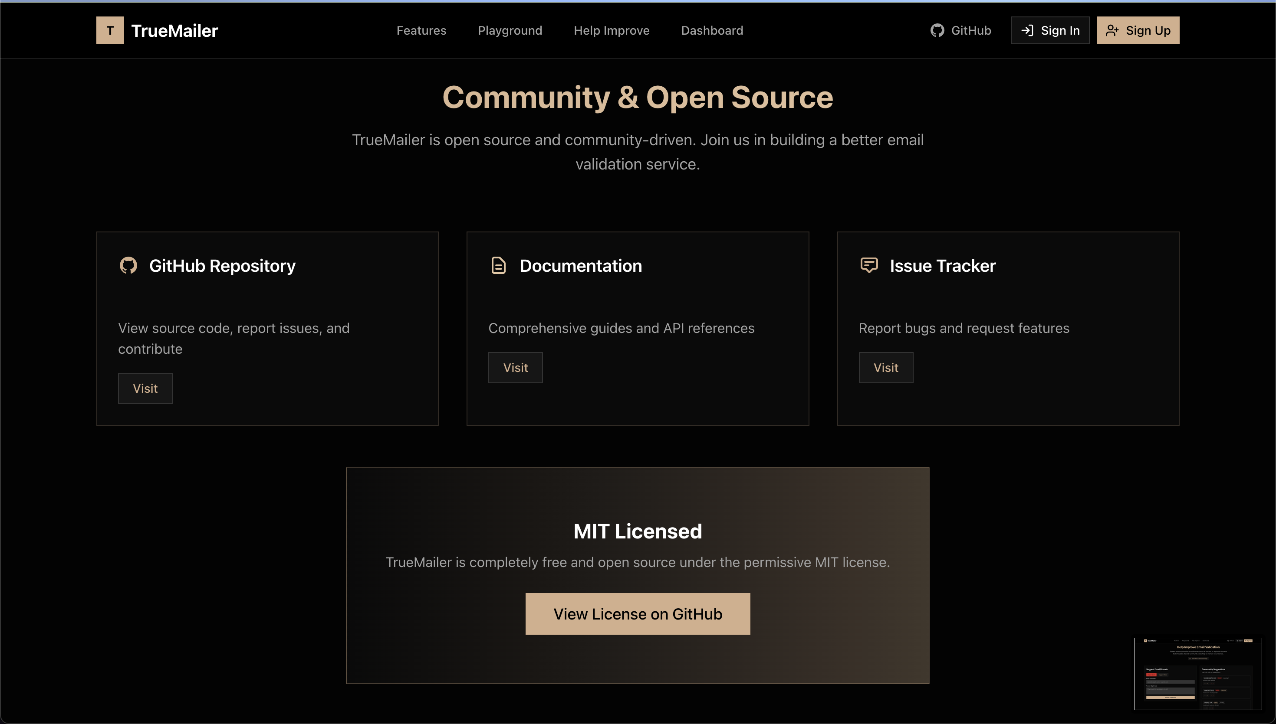Open the Features nav item
1276x724 pixels.
tap(421, 30)
